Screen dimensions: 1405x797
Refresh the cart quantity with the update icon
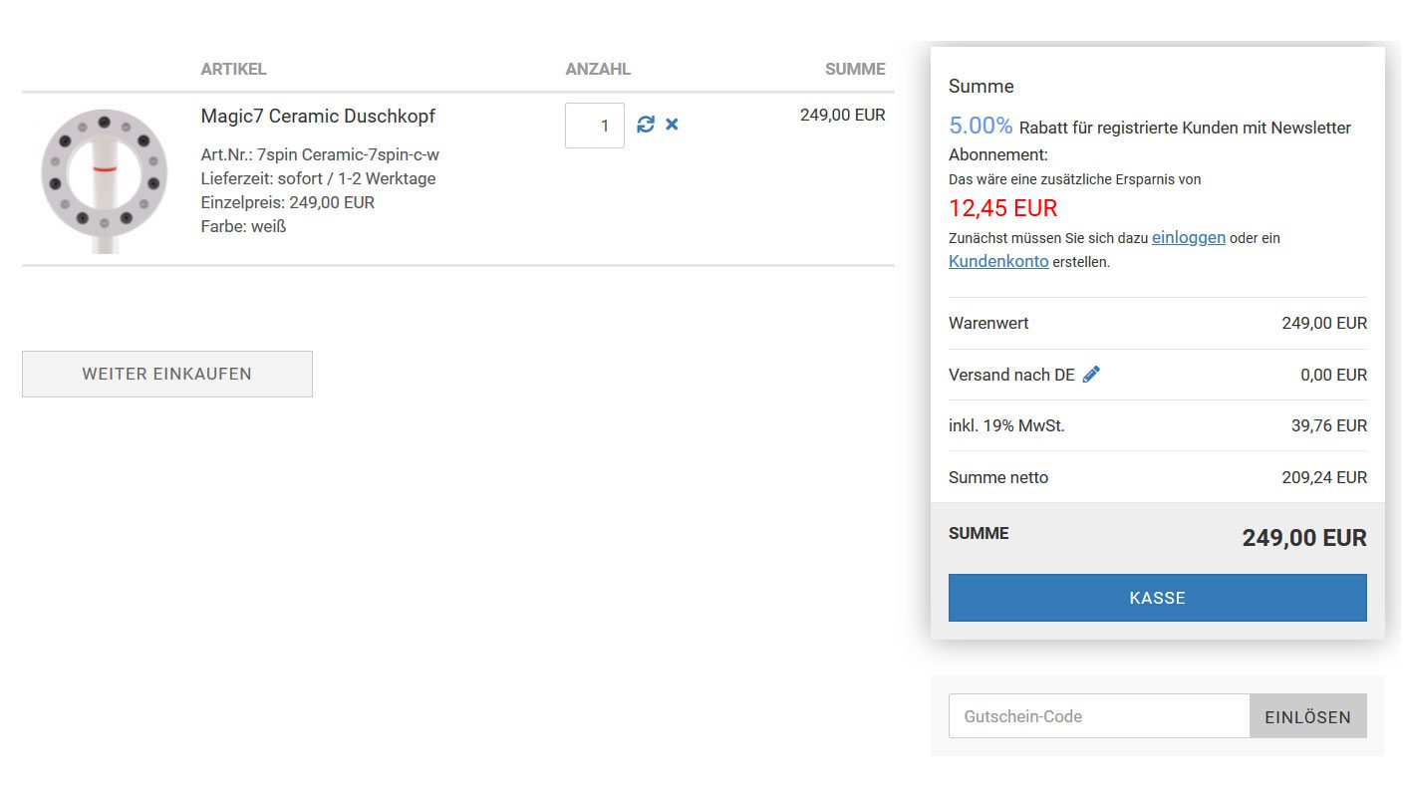646,125
